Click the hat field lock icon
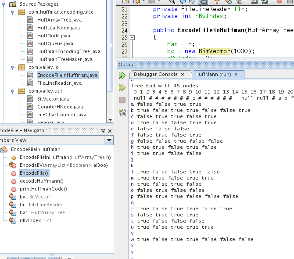This screenshot has width=294, height=259. pos(13,212)
